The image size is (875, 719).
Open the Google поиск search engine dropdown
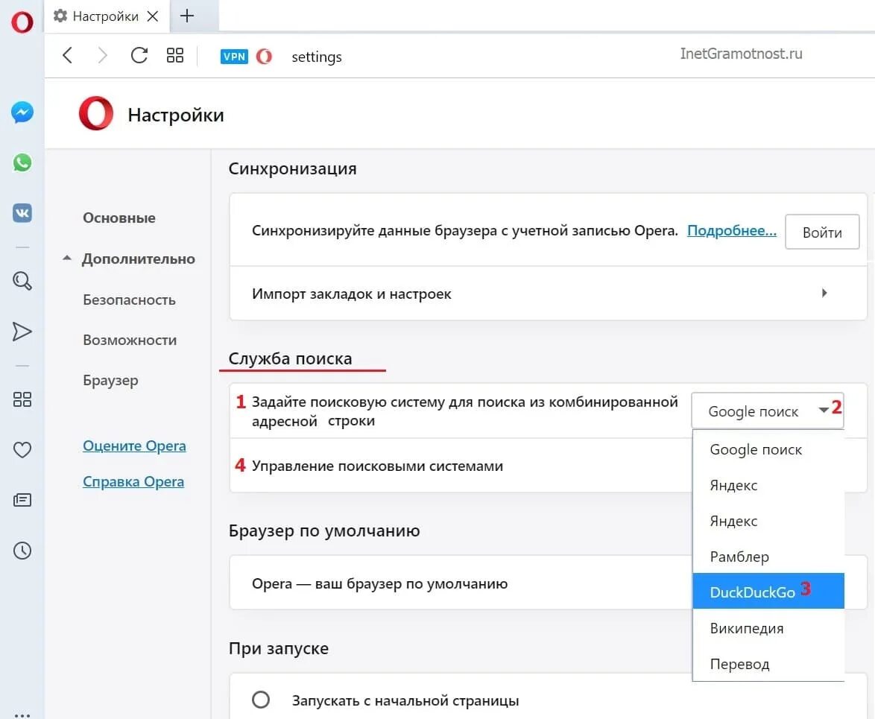pos(767,411)
